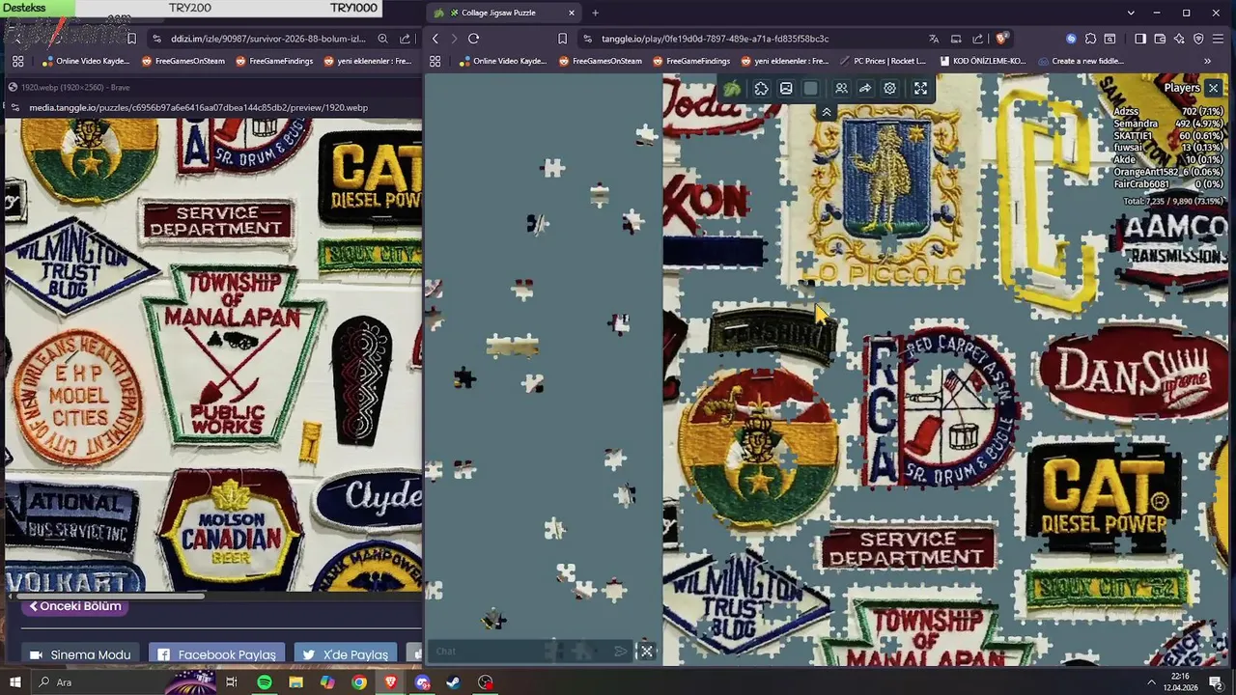Open Brave Shields lion icon
Screen dimensions: 1236x695
1001,39
